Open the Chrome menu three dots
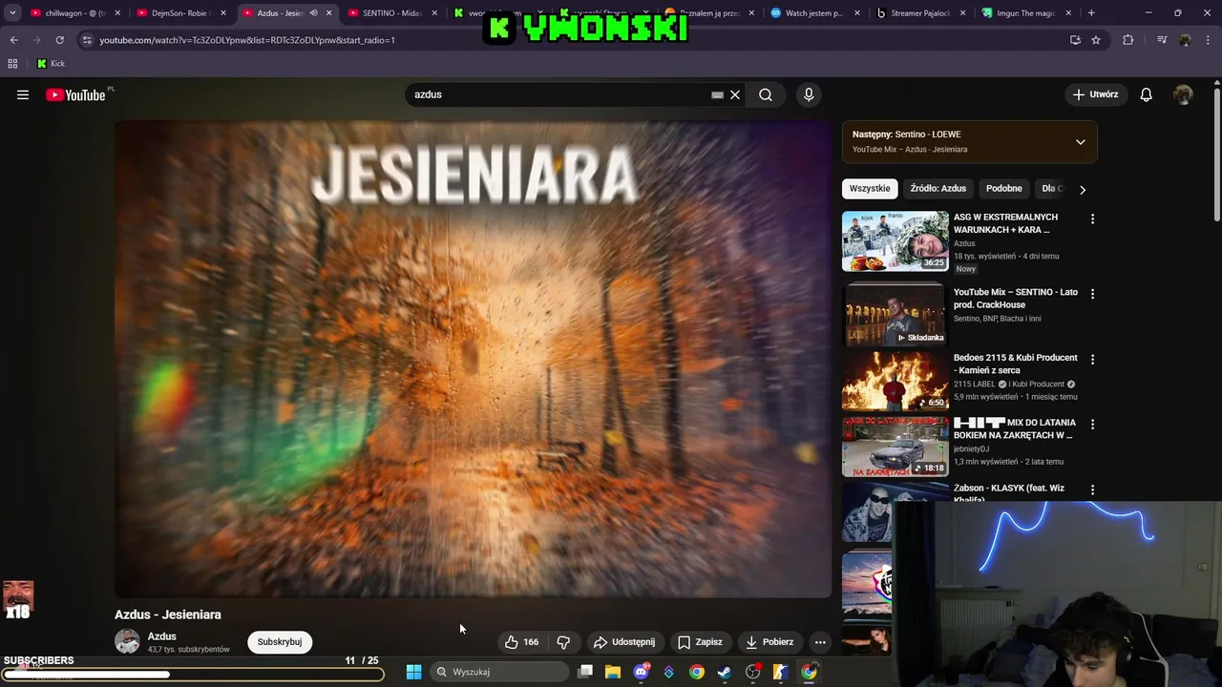Screen dimensions: 1222x687 pyautogui.click(x=1208, y=40)
